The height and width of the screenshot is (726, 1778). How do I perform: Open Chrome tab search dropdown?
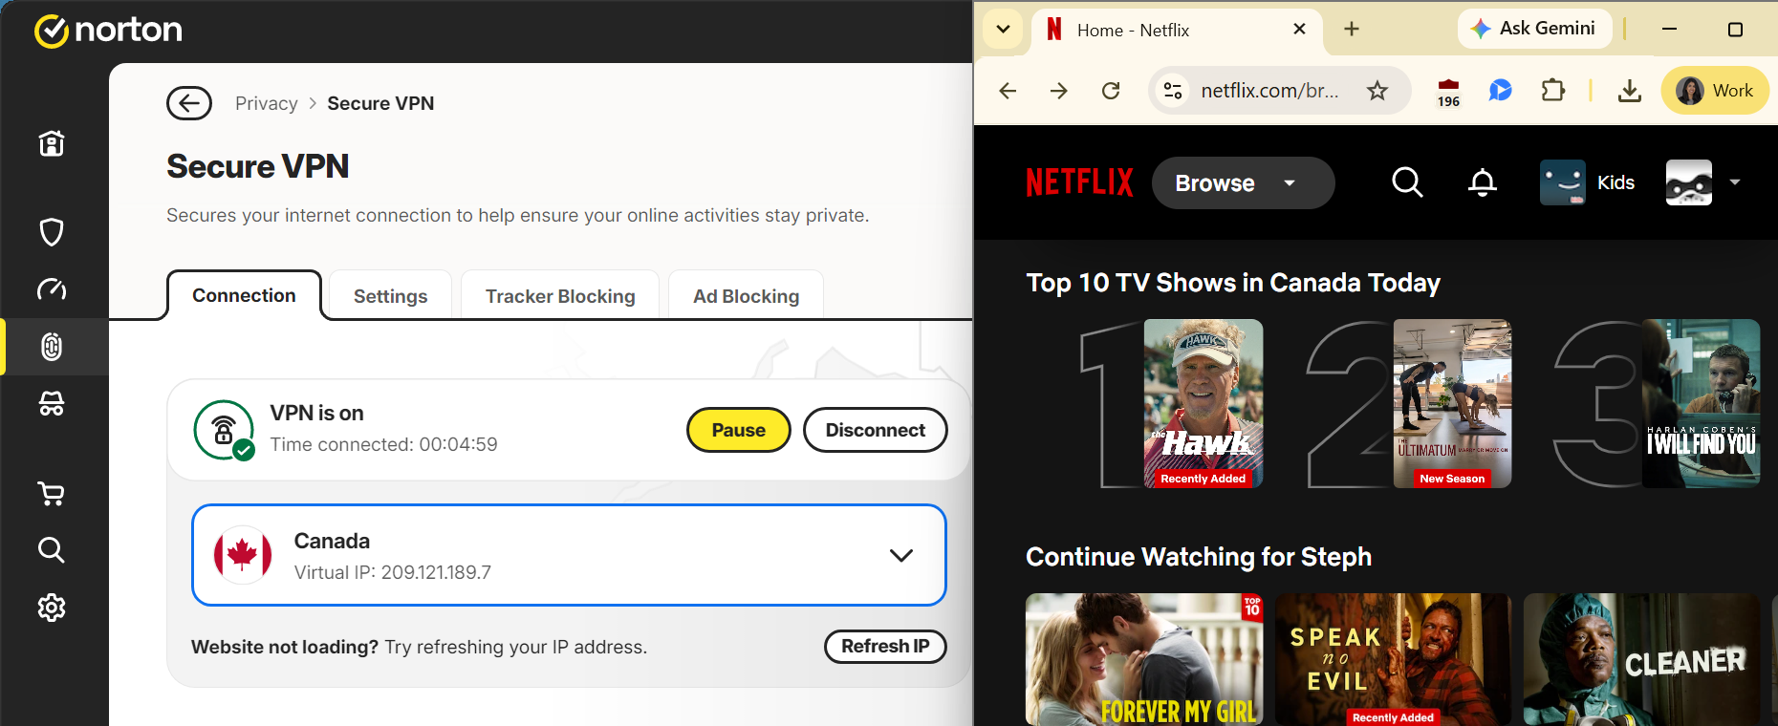(1003, 29)
